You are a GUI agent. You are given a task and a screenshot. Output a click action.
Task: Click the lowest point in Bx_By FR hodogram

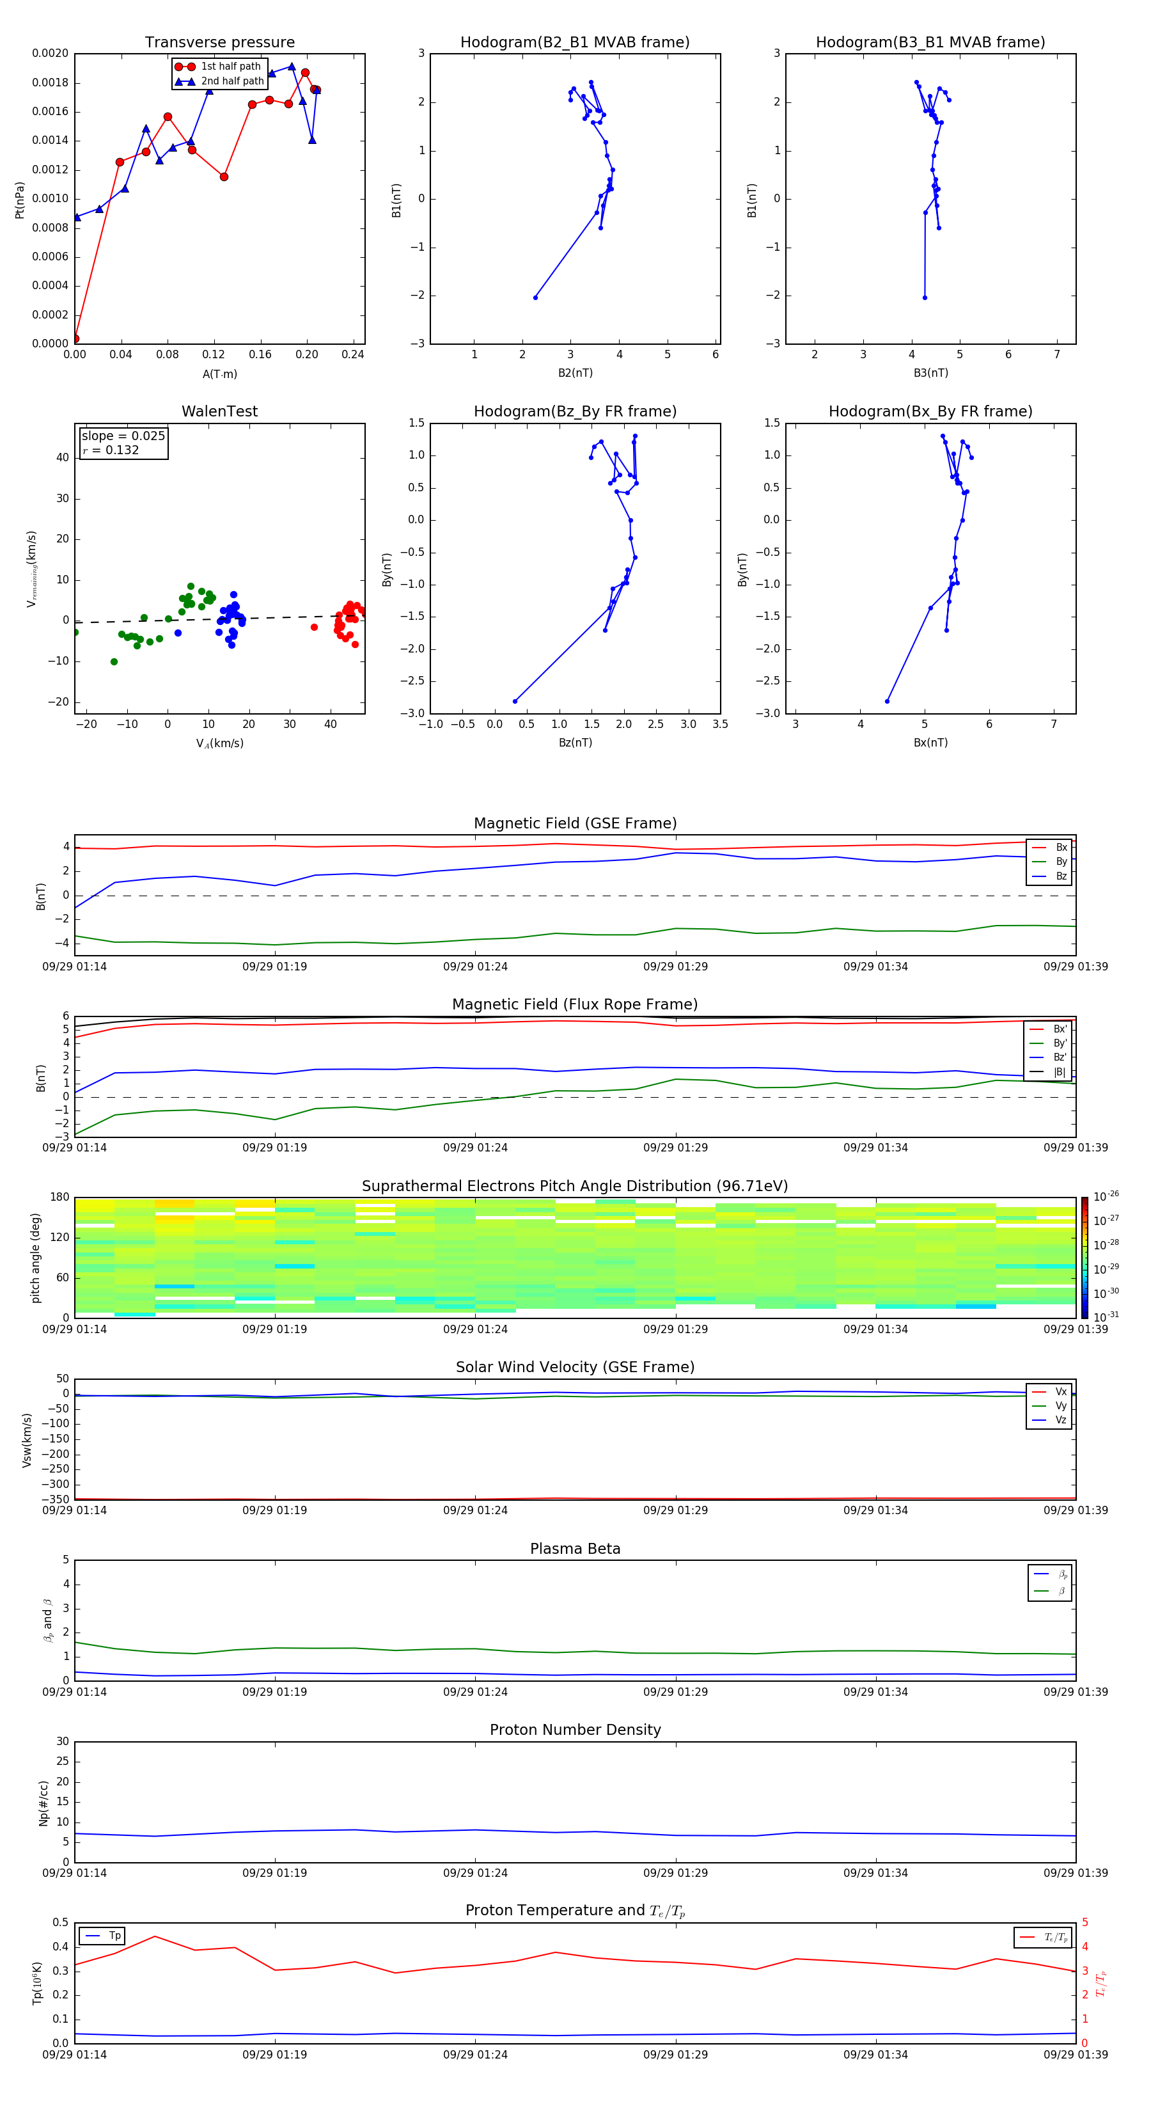[886, 702]
